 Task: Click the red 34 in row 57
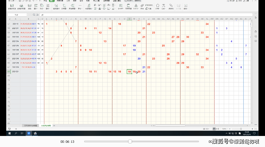click(x=207, y=24)
